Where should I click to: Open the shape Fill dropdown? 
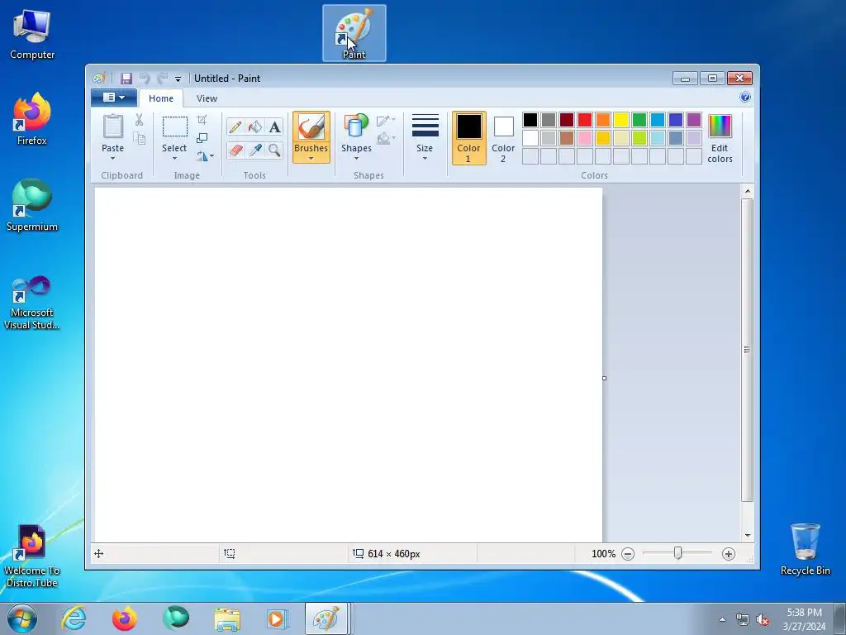[387, 139]
